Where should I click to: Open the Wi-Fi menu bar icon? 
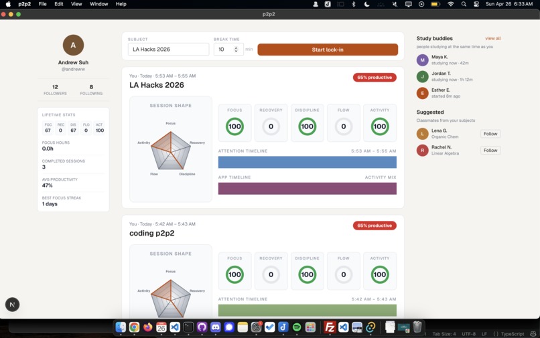coord(450,4)
